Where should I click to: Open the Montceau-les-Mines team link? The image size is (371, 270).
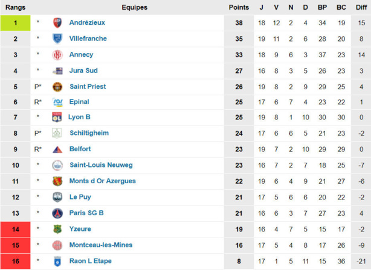pos(101,245)
